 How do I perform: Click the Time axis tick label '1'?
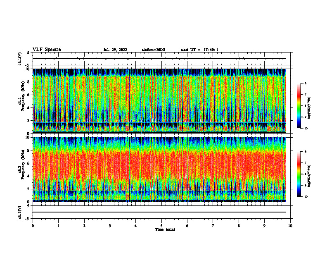58,226
